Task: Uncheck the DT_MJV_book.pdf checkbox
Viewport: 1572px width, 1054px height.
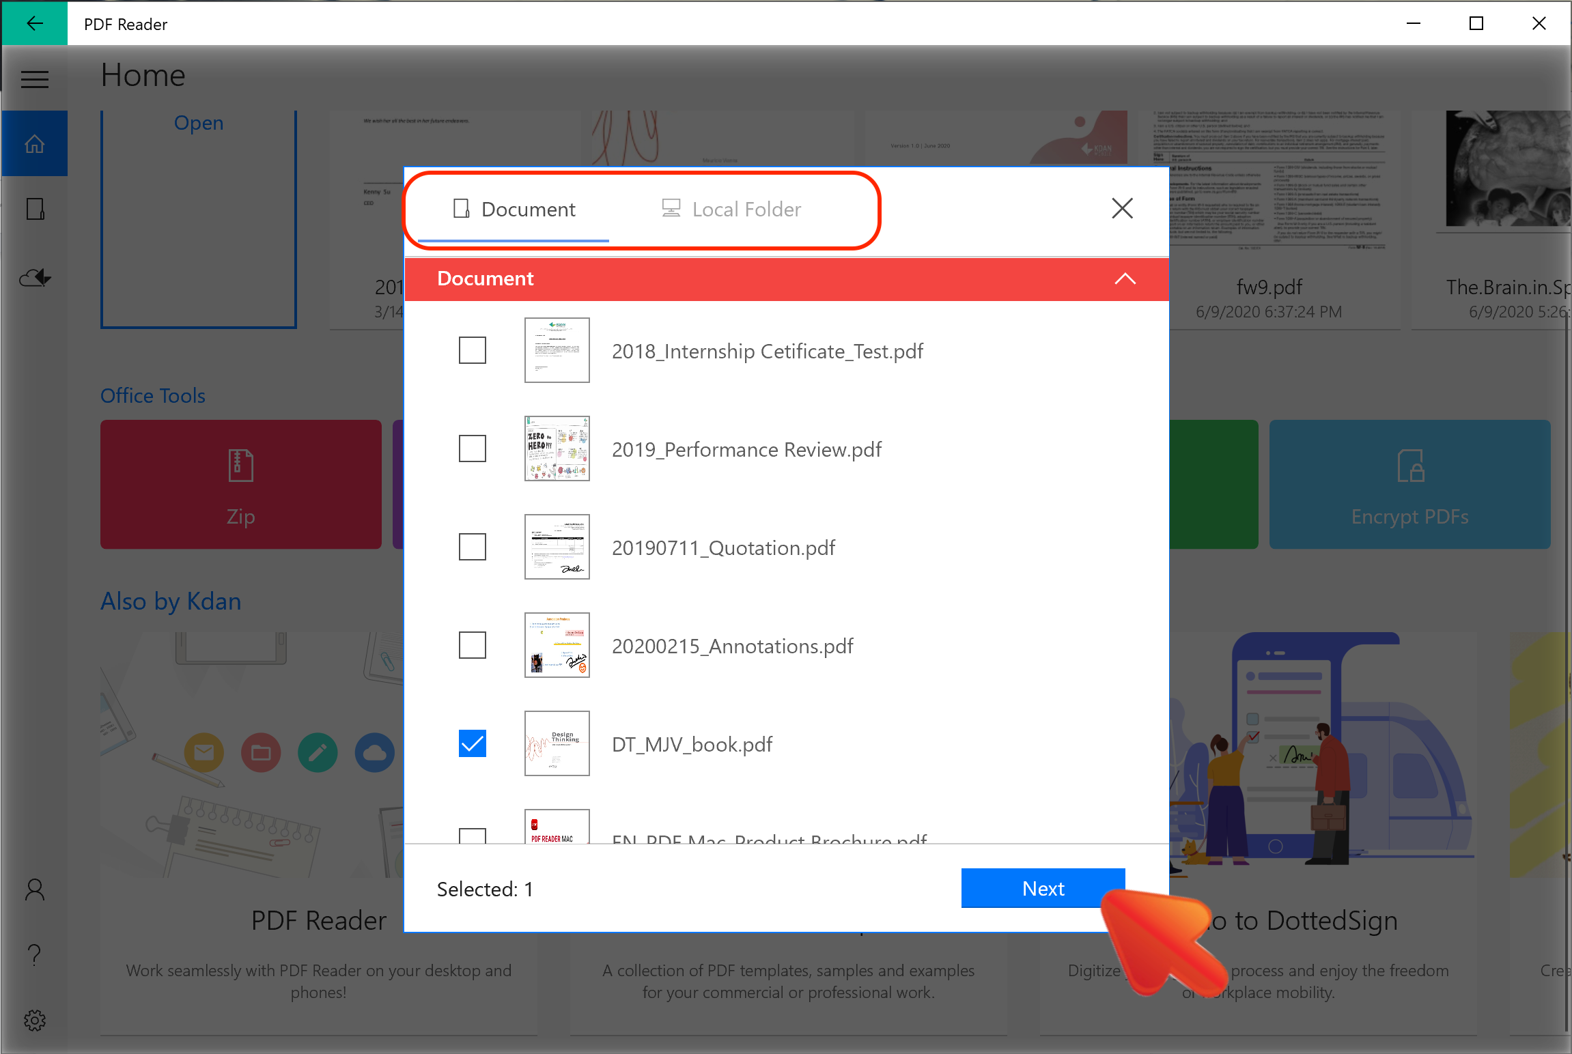Action: (x=472, y=743)
